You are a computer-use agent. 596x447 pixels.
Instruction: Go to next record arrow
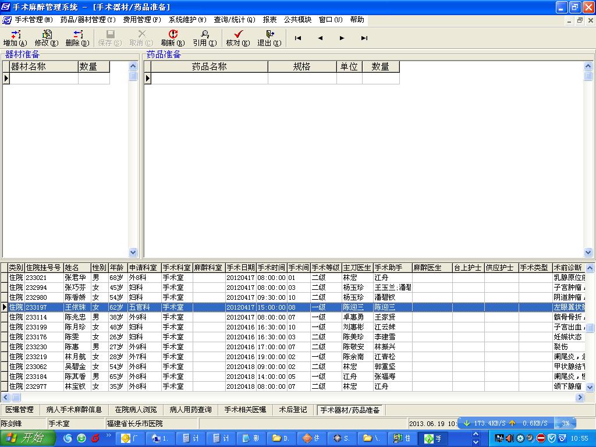click(342, 38)
